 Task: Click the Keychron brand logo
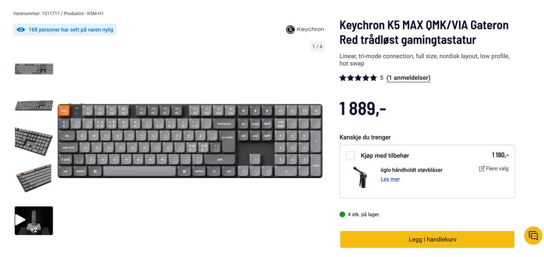[x=305, y=29]
